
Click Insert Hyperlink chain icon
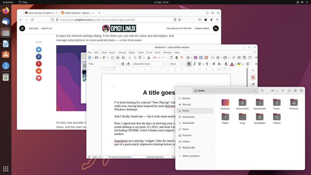tap(234, 58)
